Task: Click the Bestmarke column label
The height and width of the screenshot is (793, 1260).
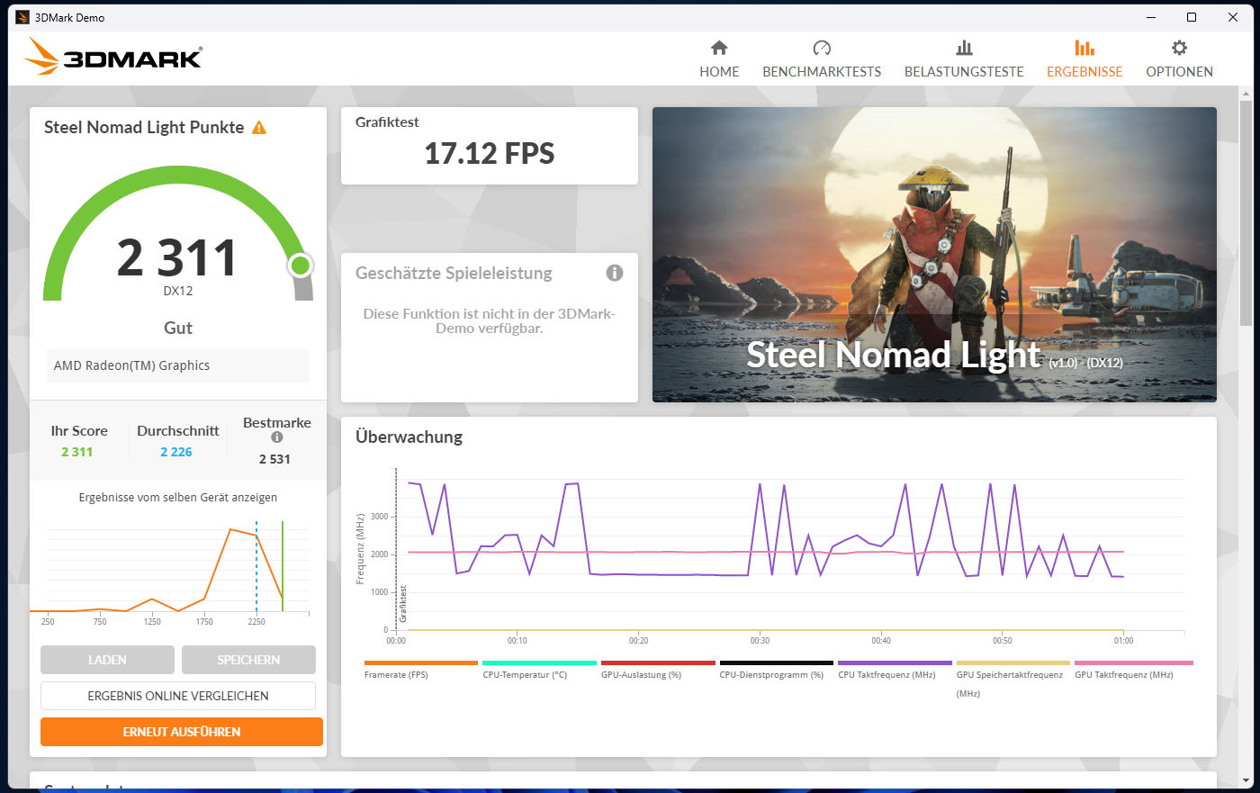Action: 277,422
